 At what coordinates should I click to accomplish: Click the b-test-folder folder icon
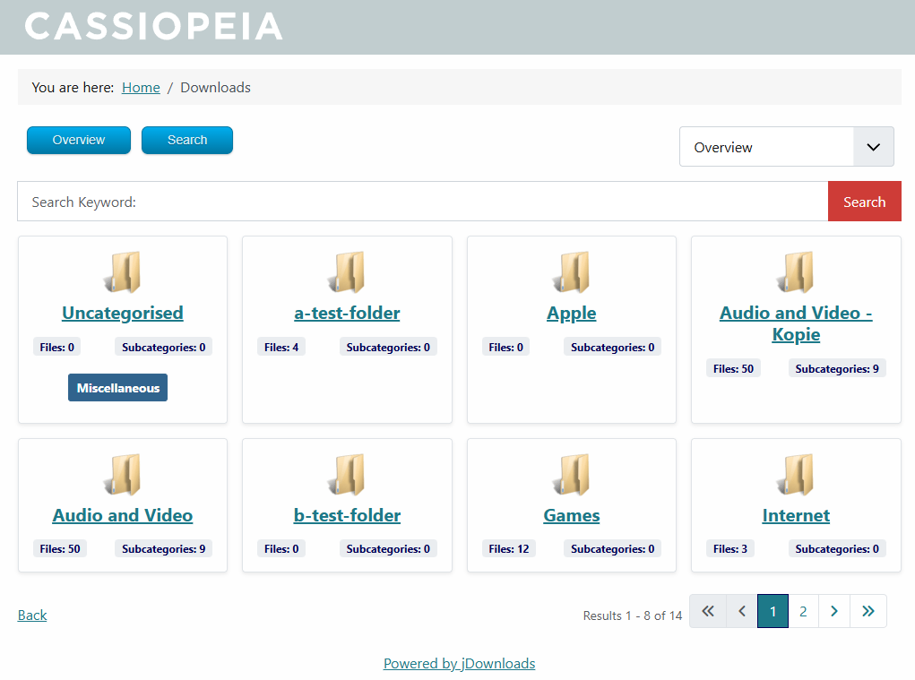[347, 475]
